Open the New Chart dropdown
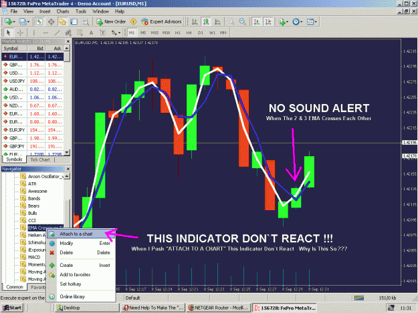The height and width of the screenshot is (313, 418). [9, 22]
